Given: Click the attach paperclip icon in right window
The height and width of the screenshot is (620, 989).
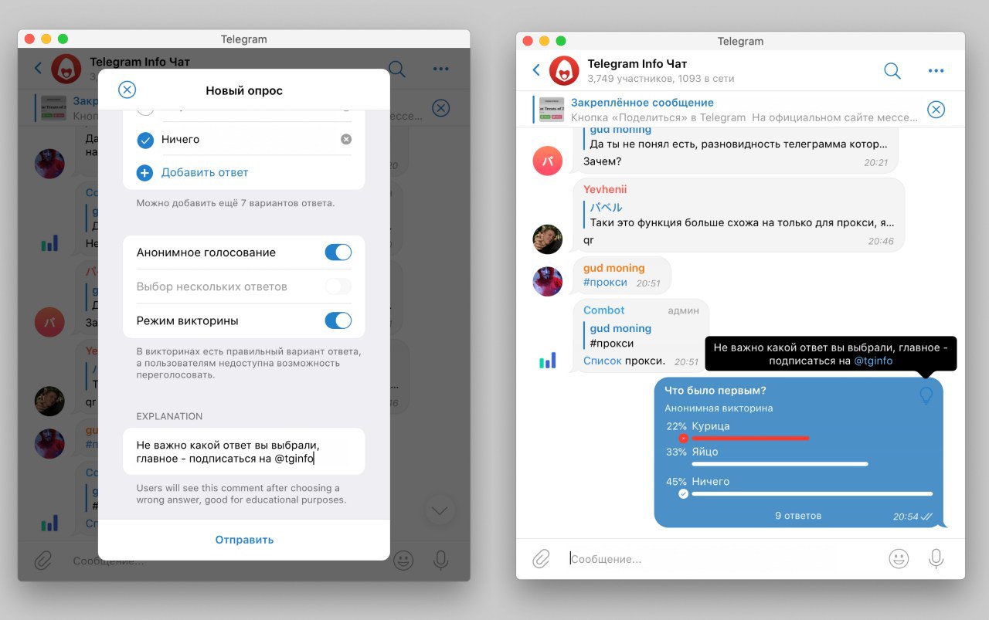Looking at the screenshot, I should click(x=541, y=558).
